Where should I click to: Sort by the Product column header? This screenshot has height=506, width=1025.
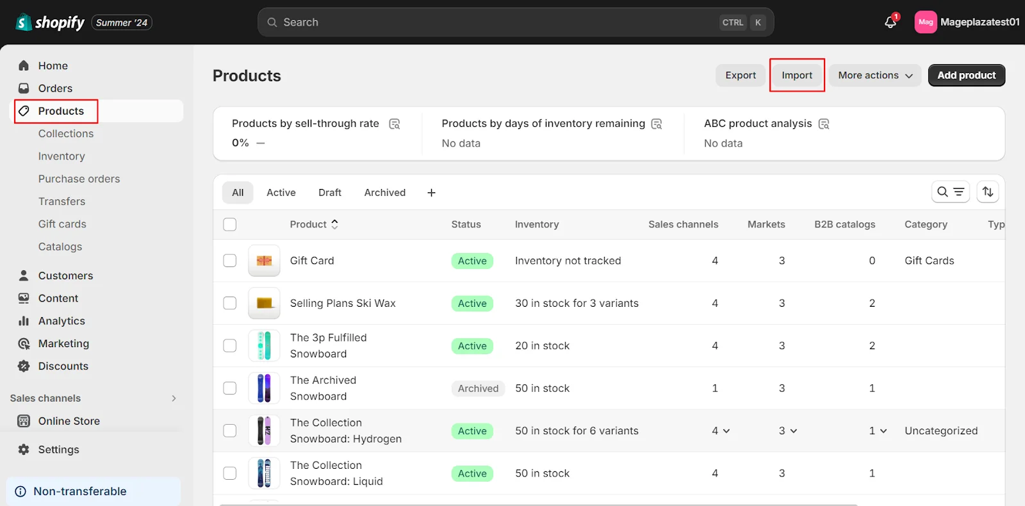pyautogui.click(x=314, y=224)
